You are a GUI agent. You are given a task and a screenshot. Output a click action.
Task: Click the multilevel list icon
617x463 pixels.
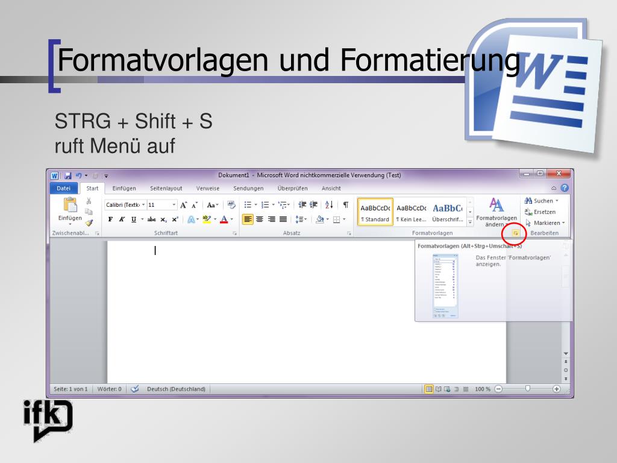pos(283,205)
